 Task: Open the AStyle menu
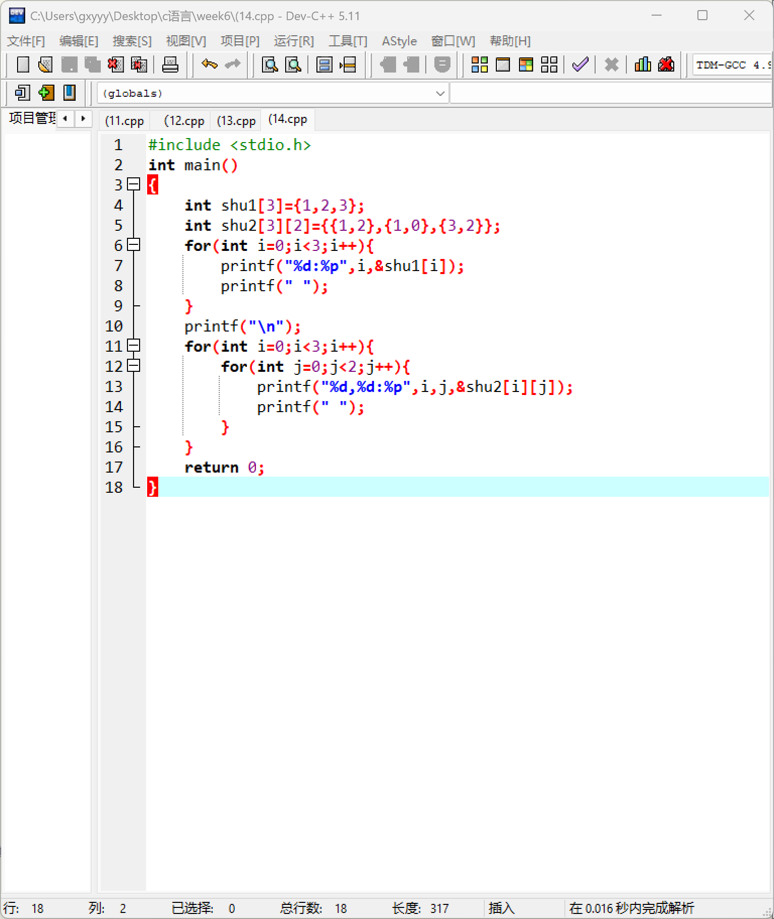click(399, 41)
